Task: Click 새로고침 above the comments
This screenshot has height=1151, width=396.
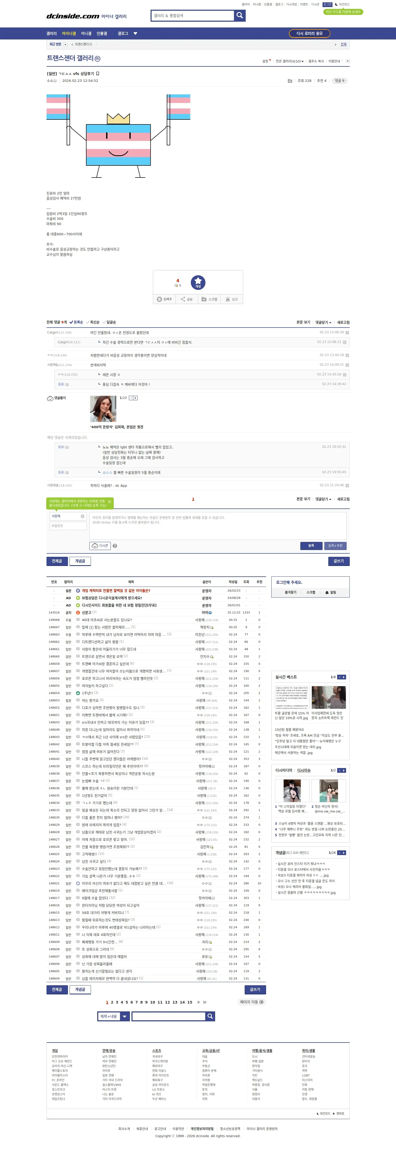Action: pyautogui.click(x=343, y=322)
